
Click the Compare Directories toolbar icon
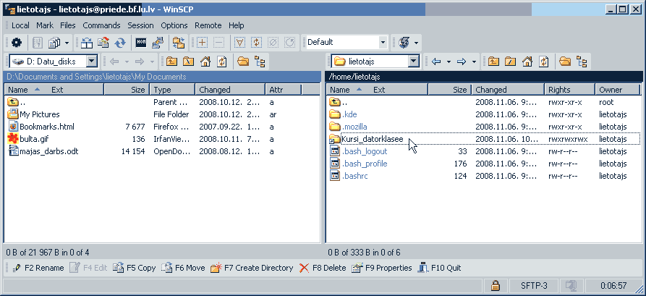87,43
